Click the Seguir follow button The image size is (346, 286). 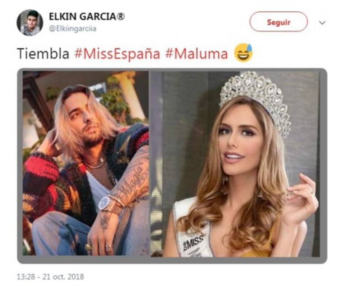click(279, 22)
